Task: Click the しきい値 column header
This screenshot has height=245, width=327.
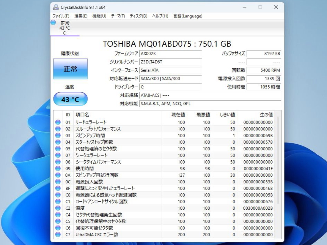Action: pos(224,115)
